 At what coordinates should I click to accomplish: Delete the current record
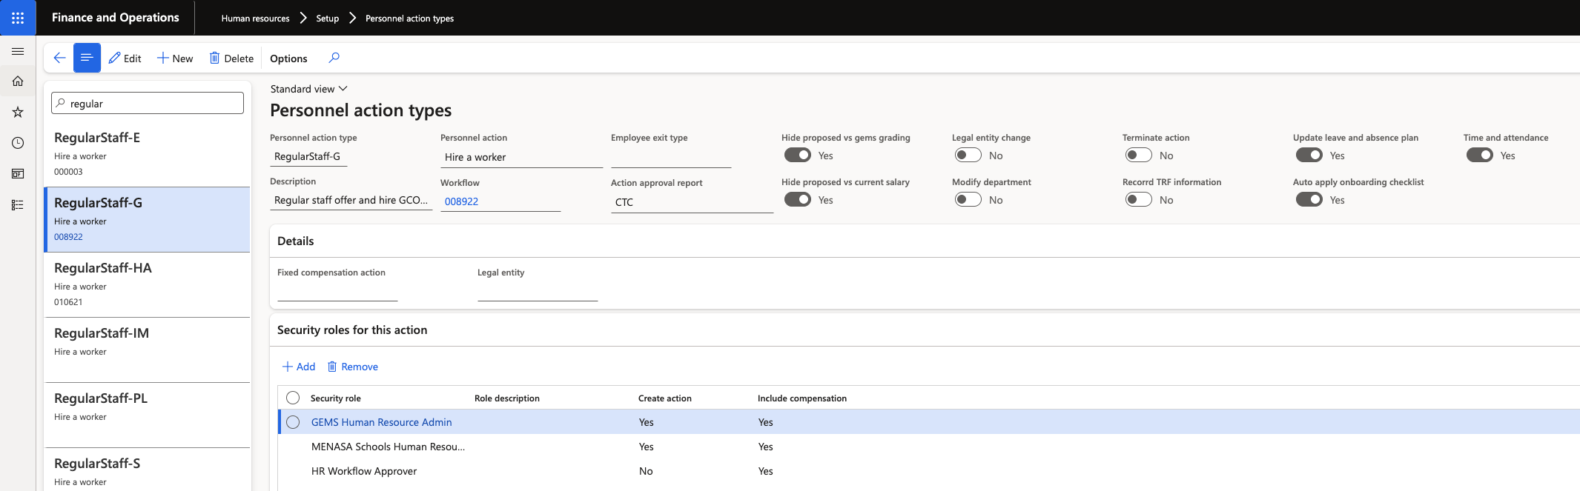pyautogui.click(x=231, y=59)
